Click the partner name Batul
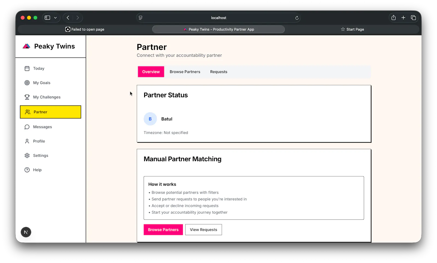 pyautogui.click(x=167, y=119)
